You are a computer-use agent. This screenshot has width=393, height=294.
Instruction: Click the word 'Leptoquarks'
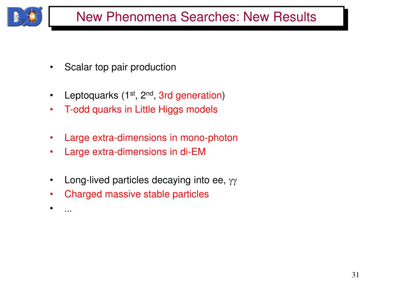click(x=91, y=95)
